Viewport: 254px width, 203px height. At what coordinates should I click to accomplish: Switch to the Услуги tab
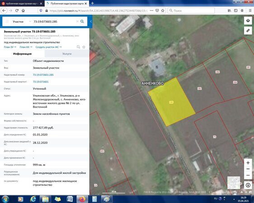point(67,54)
